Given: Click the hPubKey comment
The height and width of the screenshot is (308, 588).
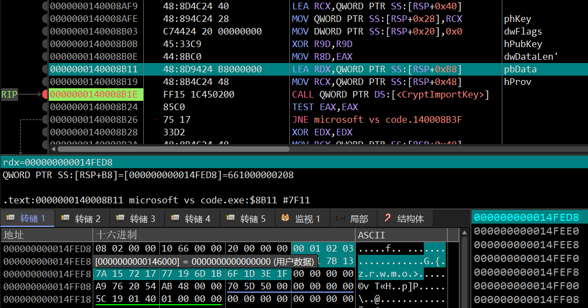Looking at the screenshot, I should (523, 44).
